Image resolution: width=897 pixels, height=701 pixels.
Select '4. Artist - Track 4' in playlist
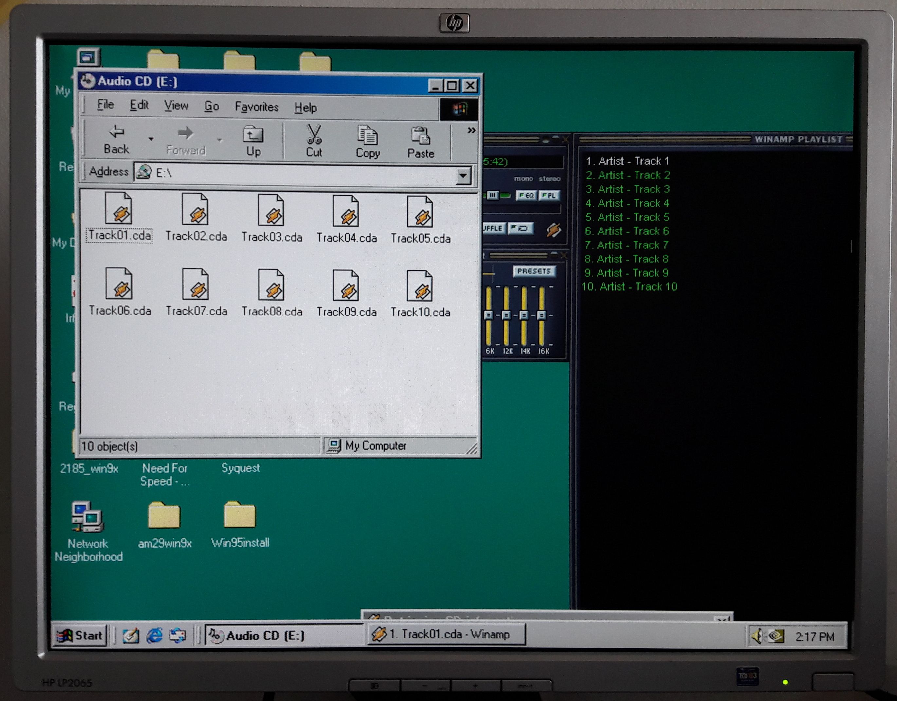coord(627,203)
